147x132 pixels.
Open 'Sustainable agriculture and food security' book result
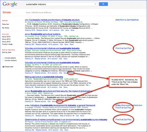pos(61,91)
